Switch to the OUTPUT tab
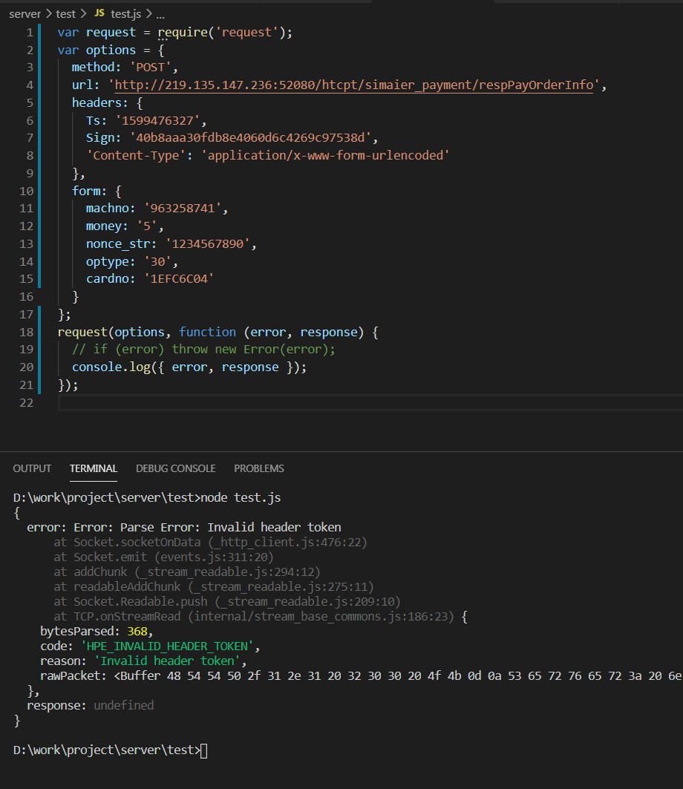Viewport: 683px width, 789px height. pyautogui.click(x=31, y=468)
